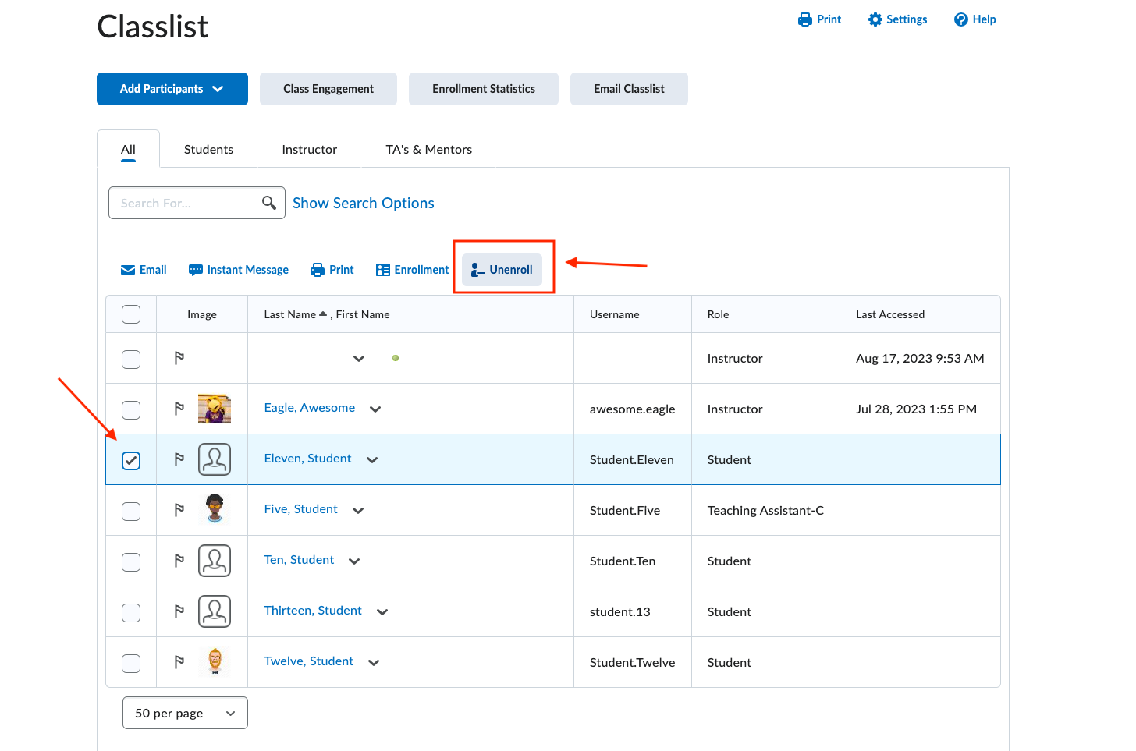Click the Enrollment Statistics button

[483, 89]
